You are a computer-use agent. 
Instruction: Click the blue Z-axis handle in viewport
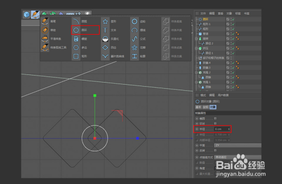[138, 138]
